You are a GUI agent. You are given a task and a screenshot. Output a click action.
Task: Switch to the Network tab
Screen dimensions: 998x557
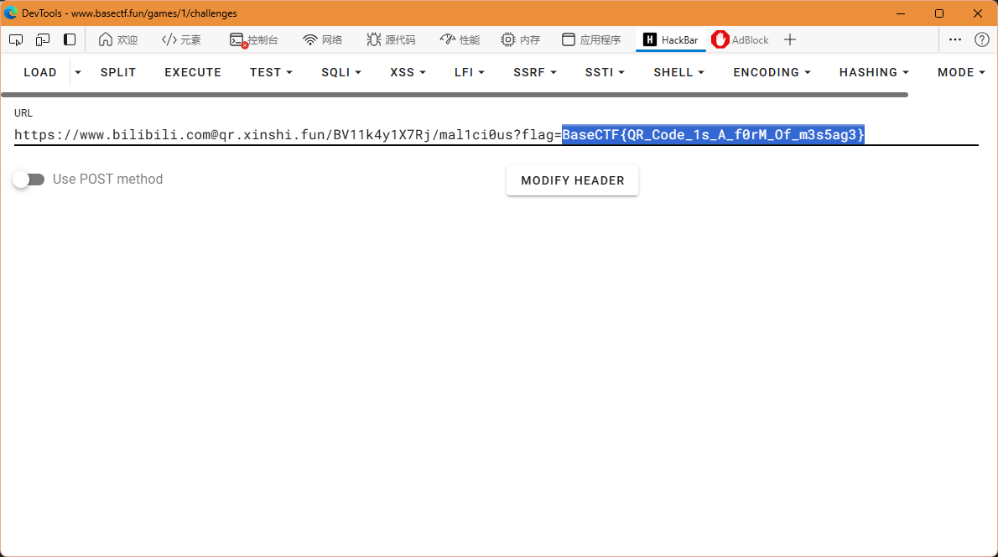[323, 39]
